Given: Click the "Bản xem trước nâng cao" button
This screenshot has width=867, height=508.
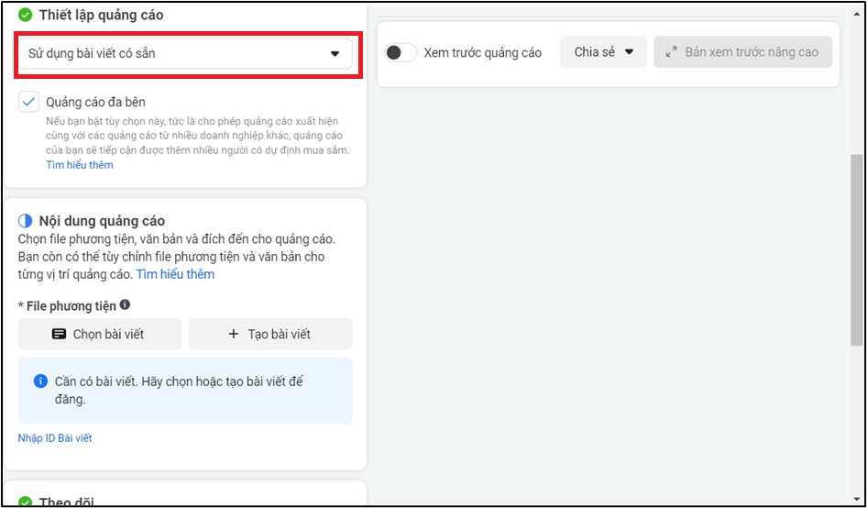Looking at the screenshot, I should [742, 52].
